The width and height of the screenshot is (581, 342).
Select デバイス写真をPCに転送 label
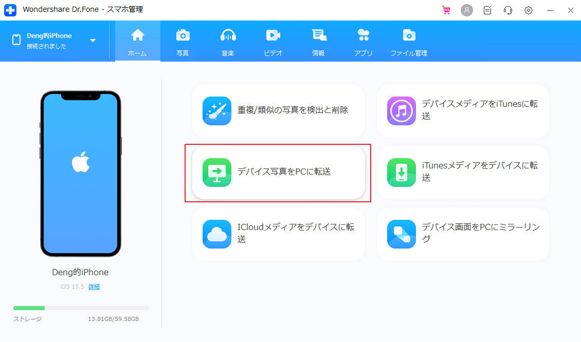[x=284, y=172]
